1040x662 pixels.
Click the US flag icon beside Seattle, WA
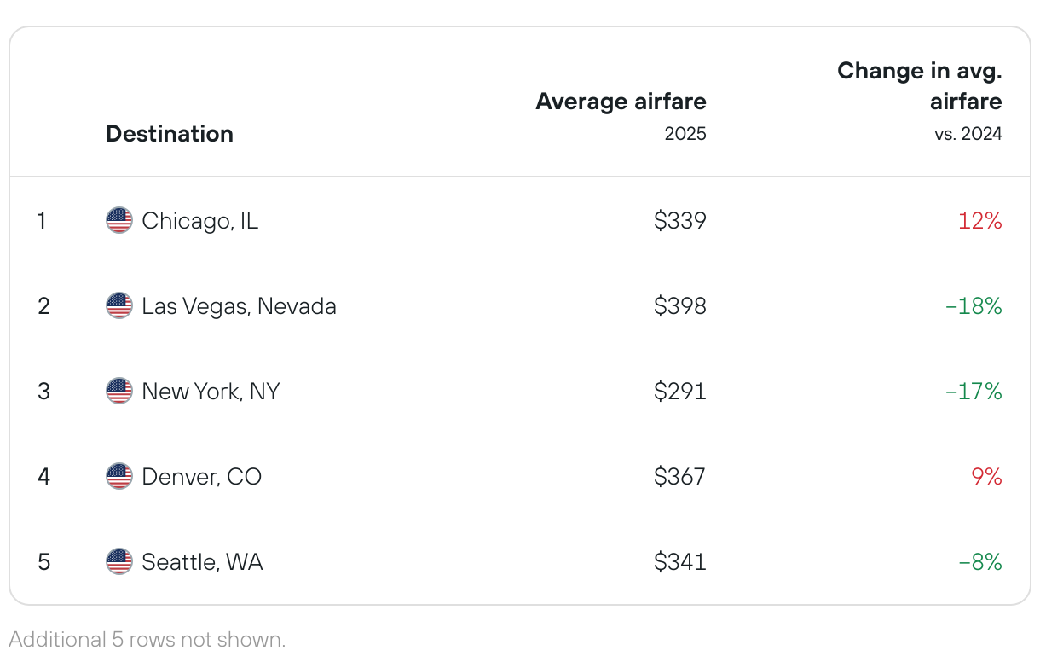[x=119, y=561]
